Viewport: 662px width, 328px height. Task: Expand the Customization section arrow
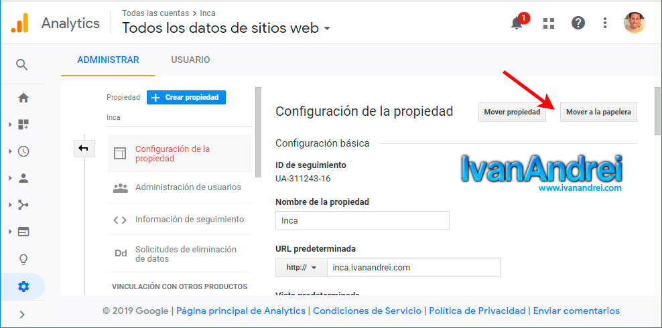point(10,125)
